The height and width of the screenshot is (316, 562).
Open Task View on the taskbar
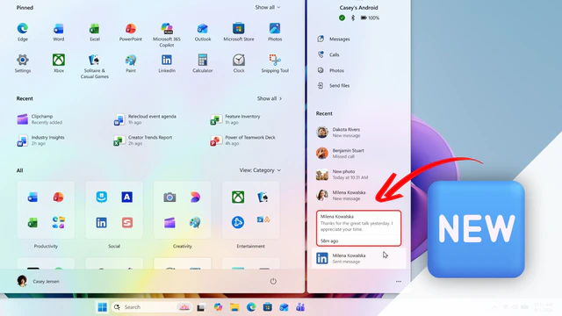(x=201, y=307)
